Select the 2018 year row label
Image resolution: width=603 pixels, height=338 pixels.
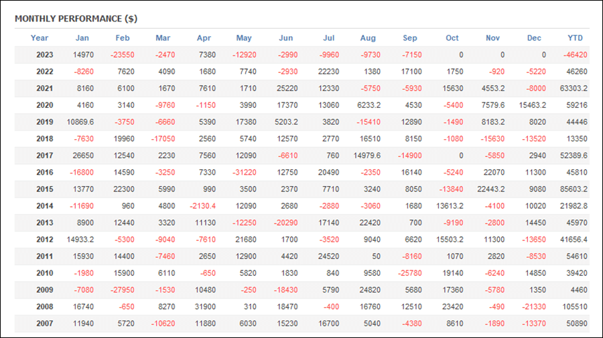(45, 139)
